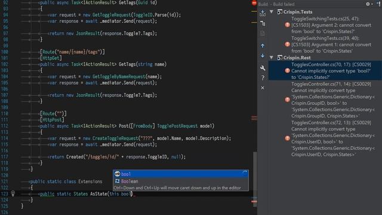This screenshot has height=215, width=382.
Task: Close the Build panel with the X icon
Action: point(263,88)
